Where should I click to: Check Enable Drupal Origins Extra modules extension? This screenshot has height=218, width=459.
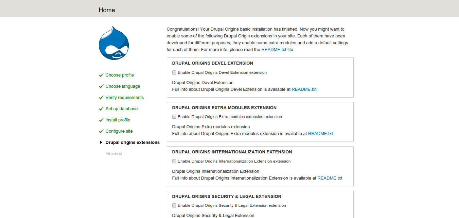coord(174,117)
